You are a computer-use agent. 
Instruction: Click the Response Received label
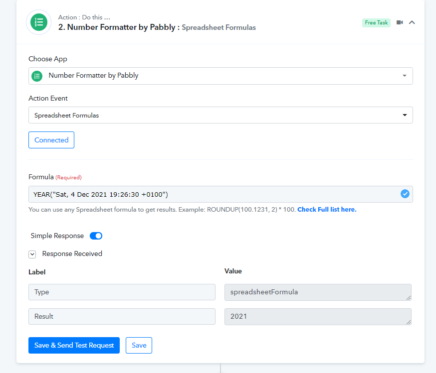(72, 253)
